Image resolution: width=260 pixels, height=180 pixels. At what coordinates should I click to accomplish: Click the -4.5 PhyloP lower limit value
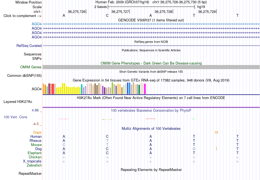(36, 124)
